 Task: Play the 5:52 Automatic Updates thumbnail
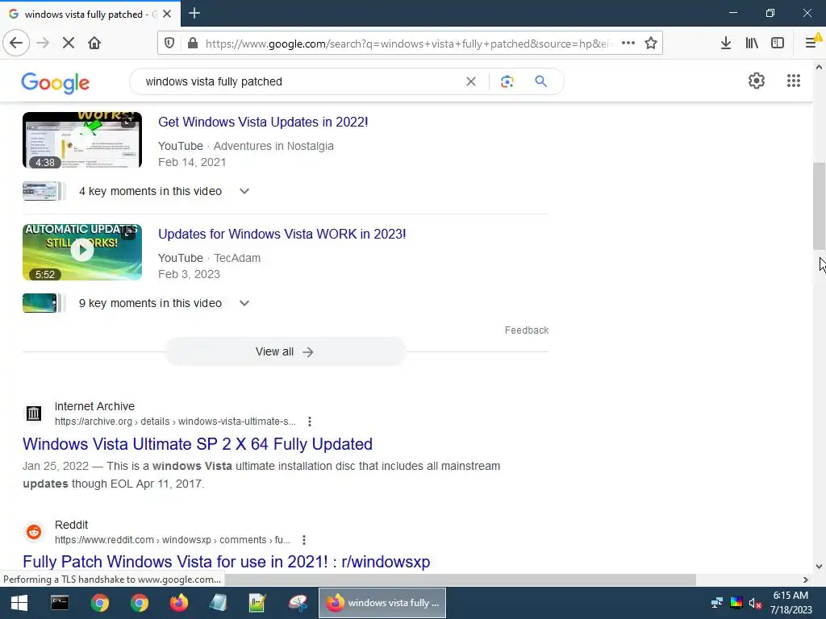(x=82, y=252)
